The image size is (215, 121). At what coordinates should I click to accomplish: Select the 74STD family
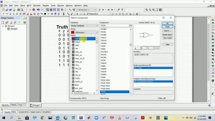(x=78, y=78)
